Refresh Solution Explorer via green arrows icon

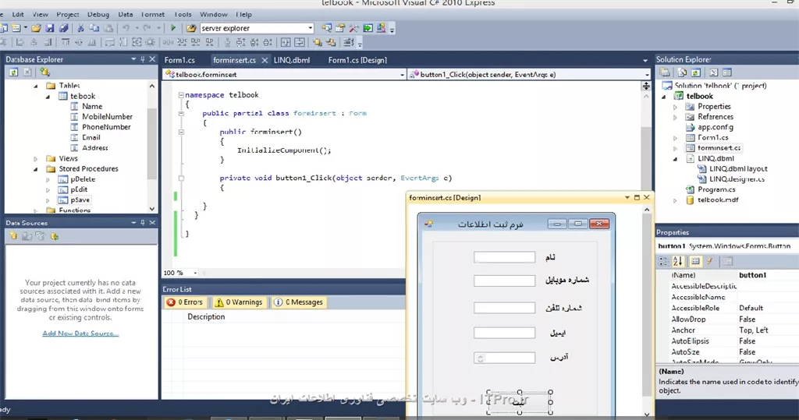695,72
